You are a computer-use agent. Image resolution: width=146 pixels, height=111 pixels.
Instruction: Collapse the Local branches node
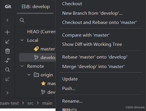(x=22, y=40)
